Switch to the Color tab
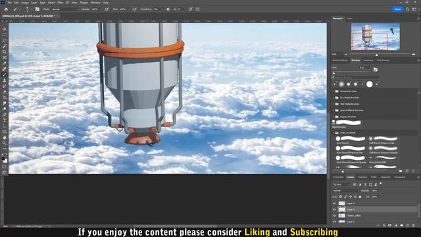The image size is (421, 237). pos(349,18)
